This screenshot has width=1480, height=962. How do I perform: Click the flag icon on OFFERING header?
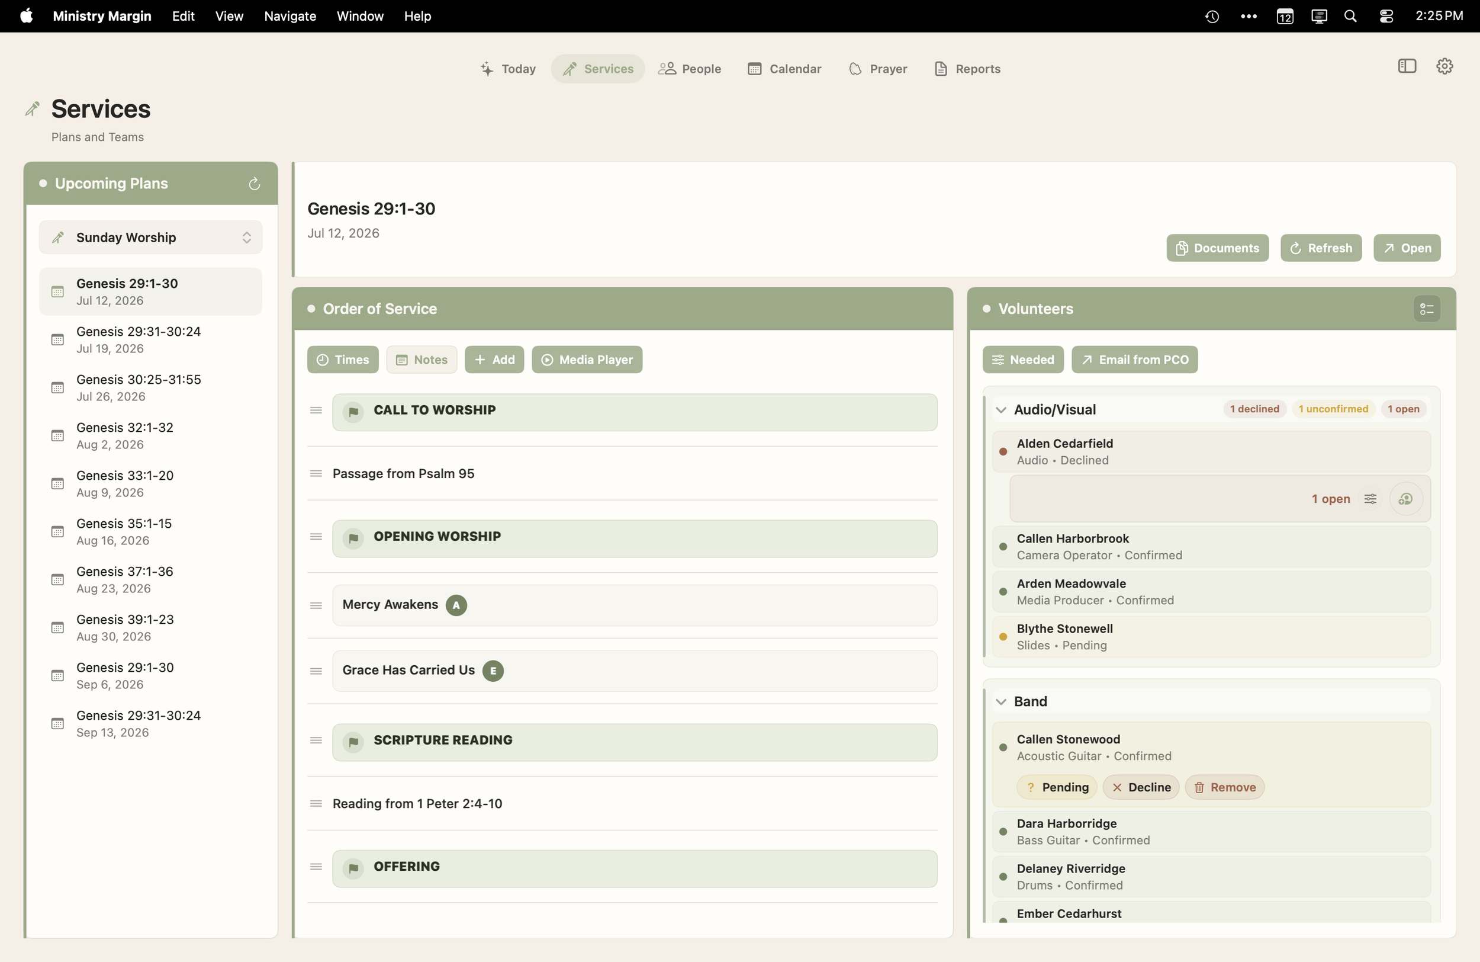353,868
